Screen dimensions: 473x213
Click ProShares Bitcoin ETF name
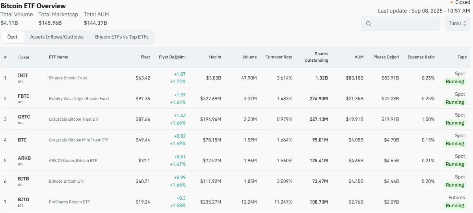coord(69,202)
